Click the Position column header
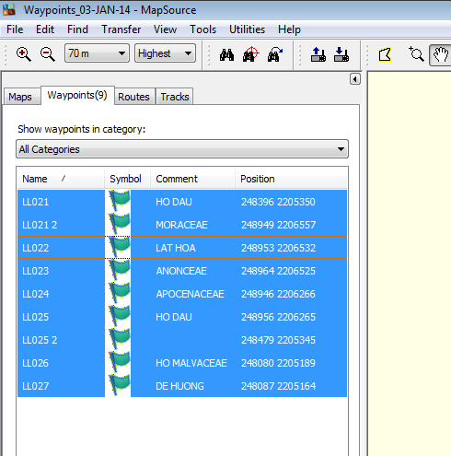This screenshot has width=451, height=456. pos(291,179)
